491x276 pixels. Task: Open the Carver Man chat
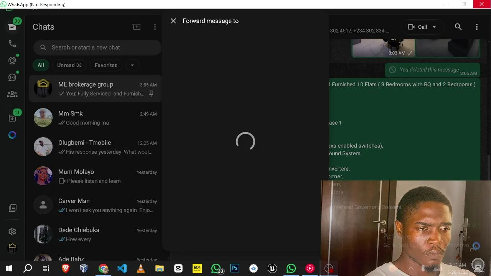tap(95, 205)
